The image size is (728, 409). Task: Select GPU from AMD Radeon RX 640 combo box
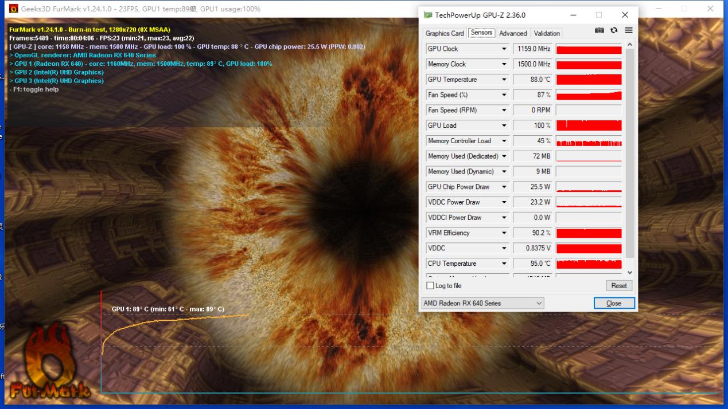tap(482, 303)
